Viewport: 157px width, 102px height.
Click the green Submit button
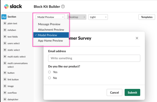(132, 93)
